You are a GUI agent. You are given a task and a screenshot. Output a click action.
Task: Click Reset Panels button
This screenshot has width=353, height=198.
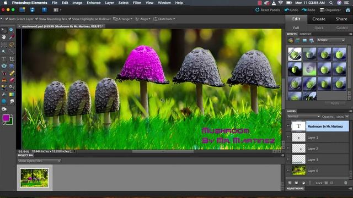tap(268, 10)
